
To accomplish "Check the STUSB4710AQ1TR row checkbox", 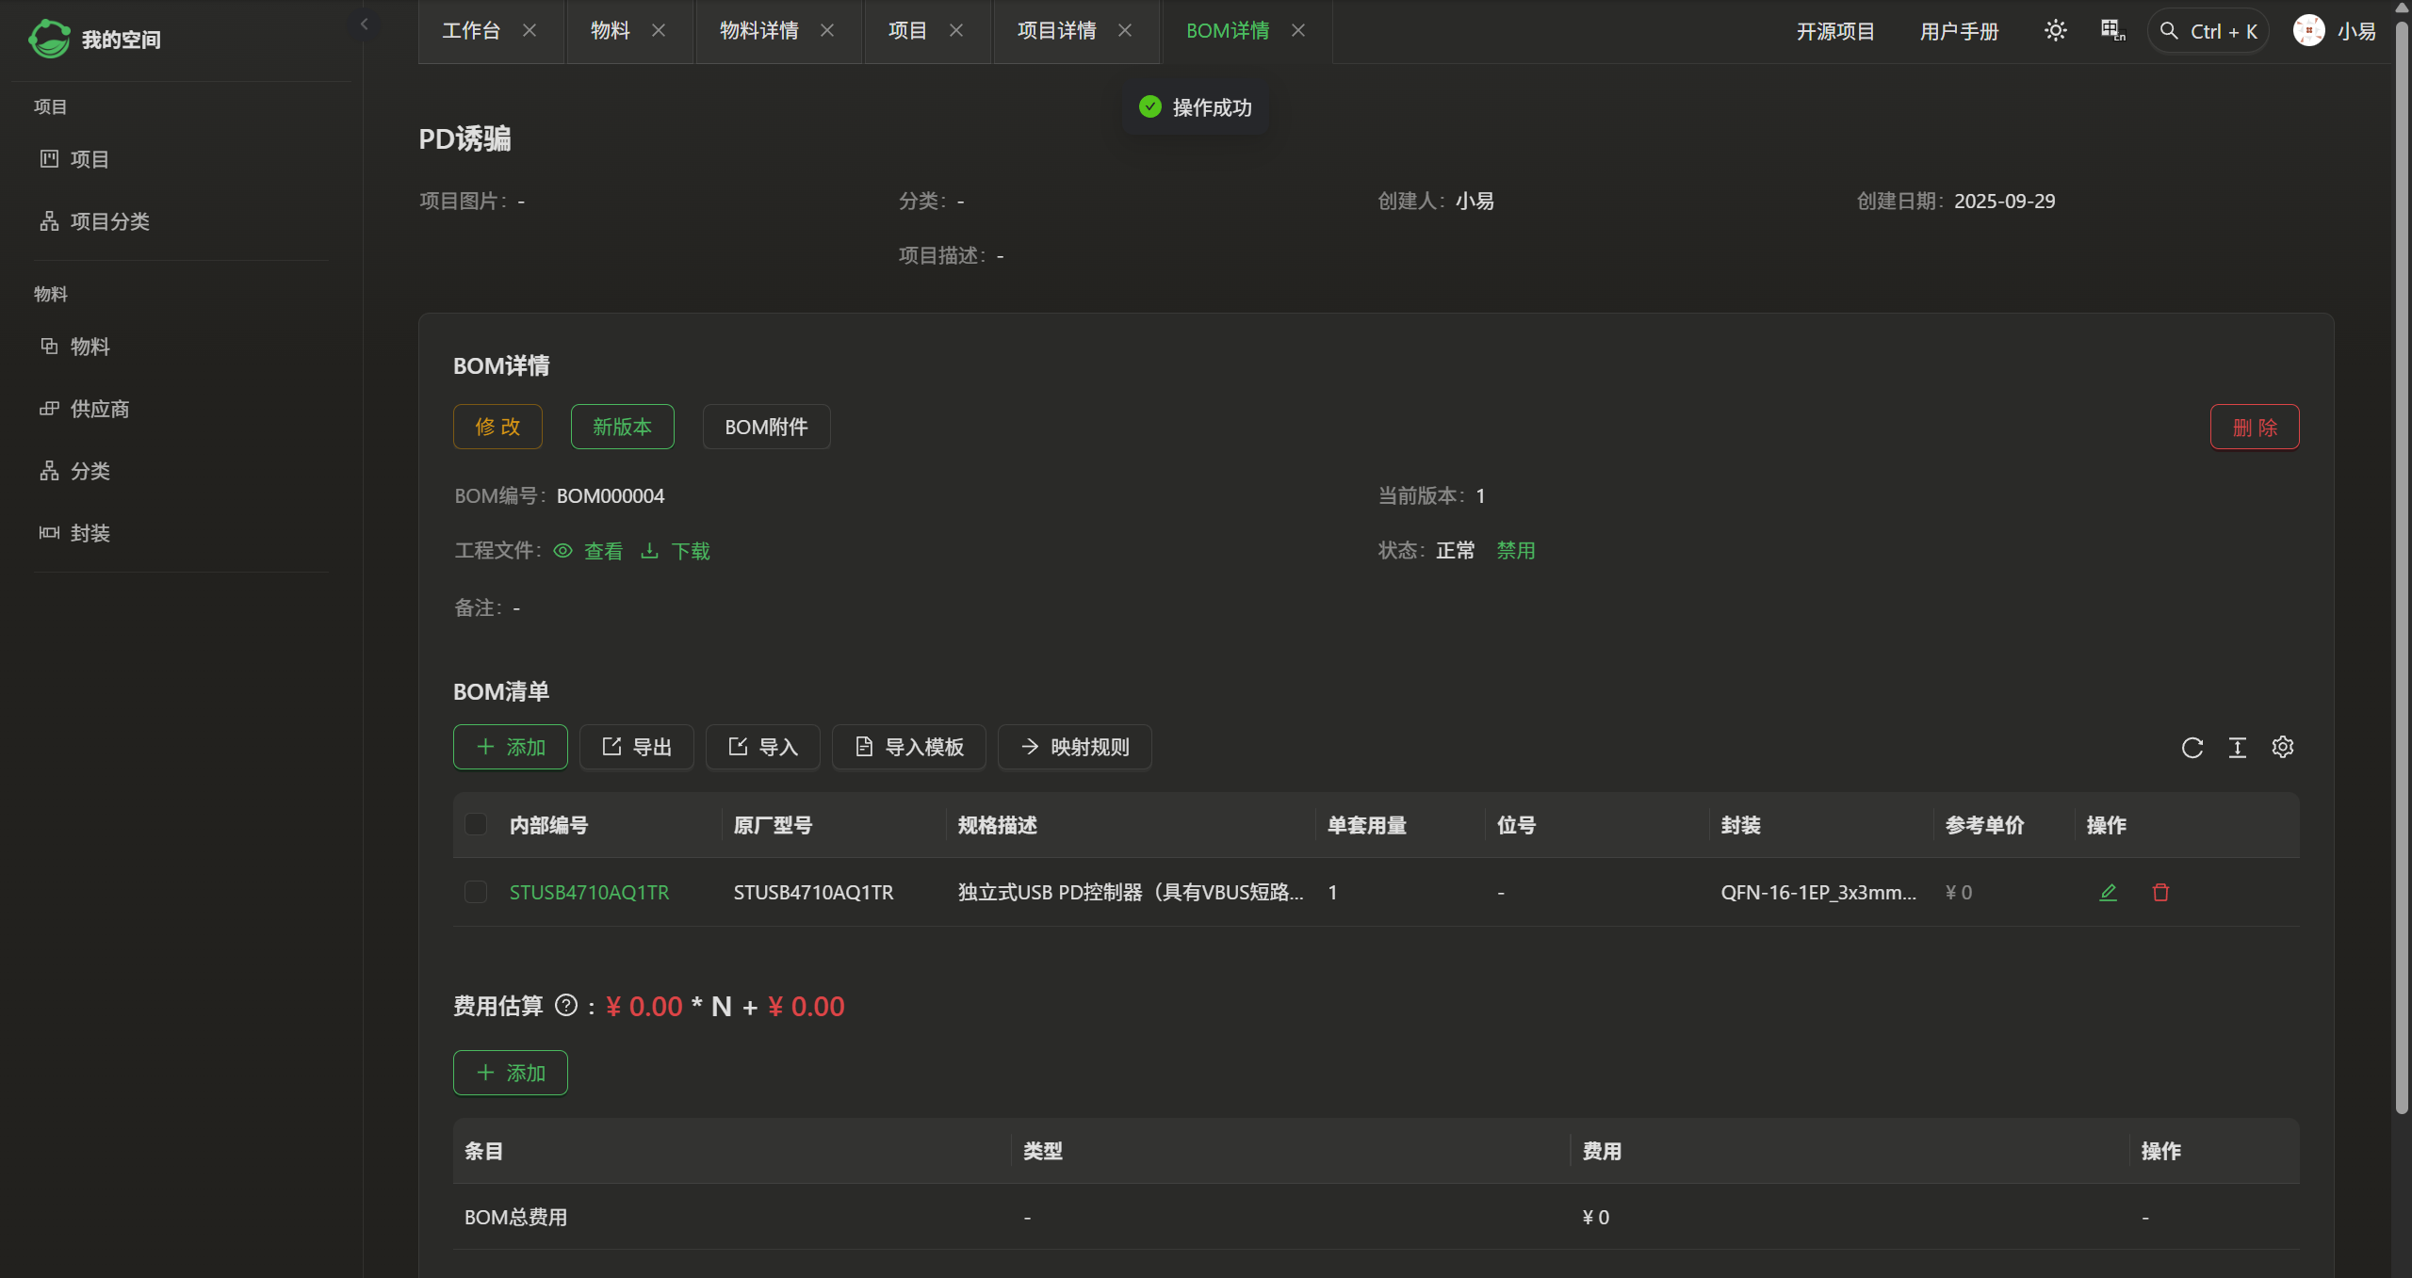I will click(476, 893).
